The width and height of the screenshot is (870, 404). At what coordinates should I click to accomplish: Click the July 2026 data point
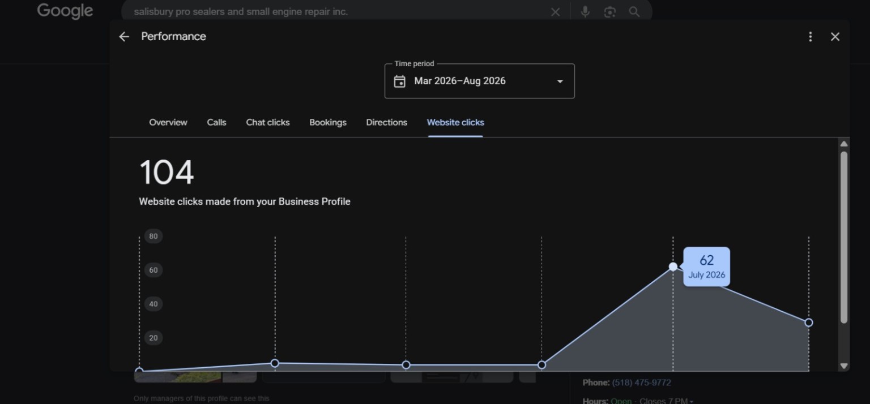coord(673,267)
